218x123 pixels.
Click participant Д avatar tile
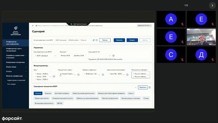(x=201, y=55)
